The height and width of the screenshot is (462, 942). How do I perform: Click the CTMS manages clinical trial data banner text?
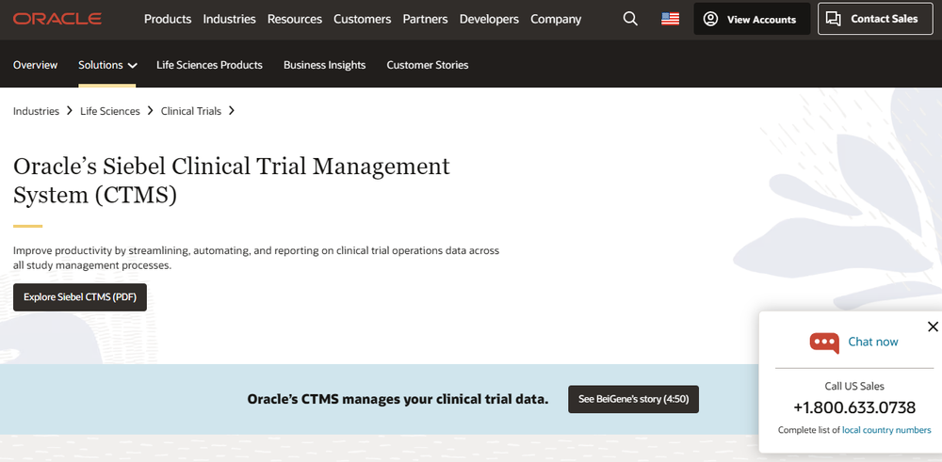pyautogui.click(x=398, y=399)
